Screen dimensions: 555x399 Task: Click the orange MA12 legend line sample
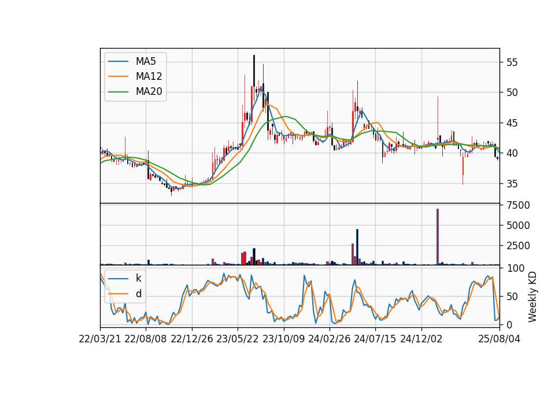point(118,76)
